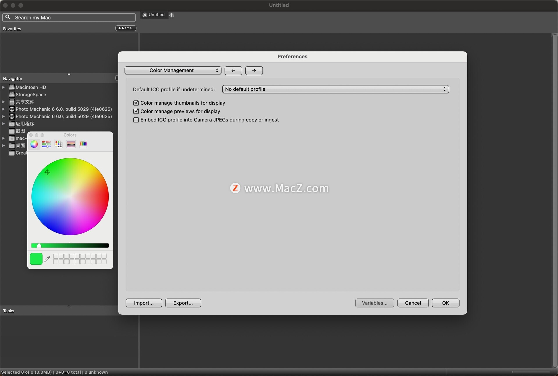Screen dimensions: 558x376
Task: Enable Embed ICC profile into Camera JPEGs
Action: pos(136,120)
